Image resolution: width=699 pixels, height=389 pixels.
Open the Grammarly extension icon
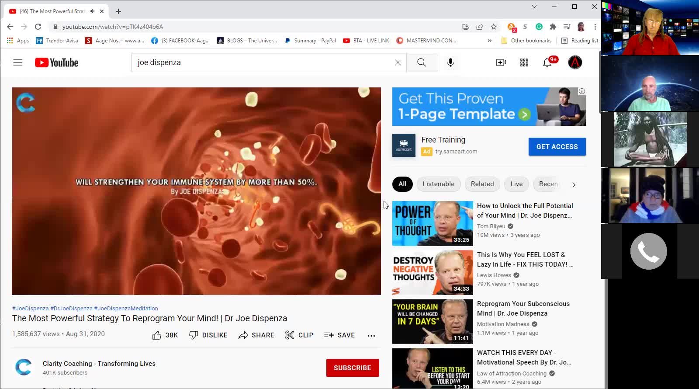[539, 27]
